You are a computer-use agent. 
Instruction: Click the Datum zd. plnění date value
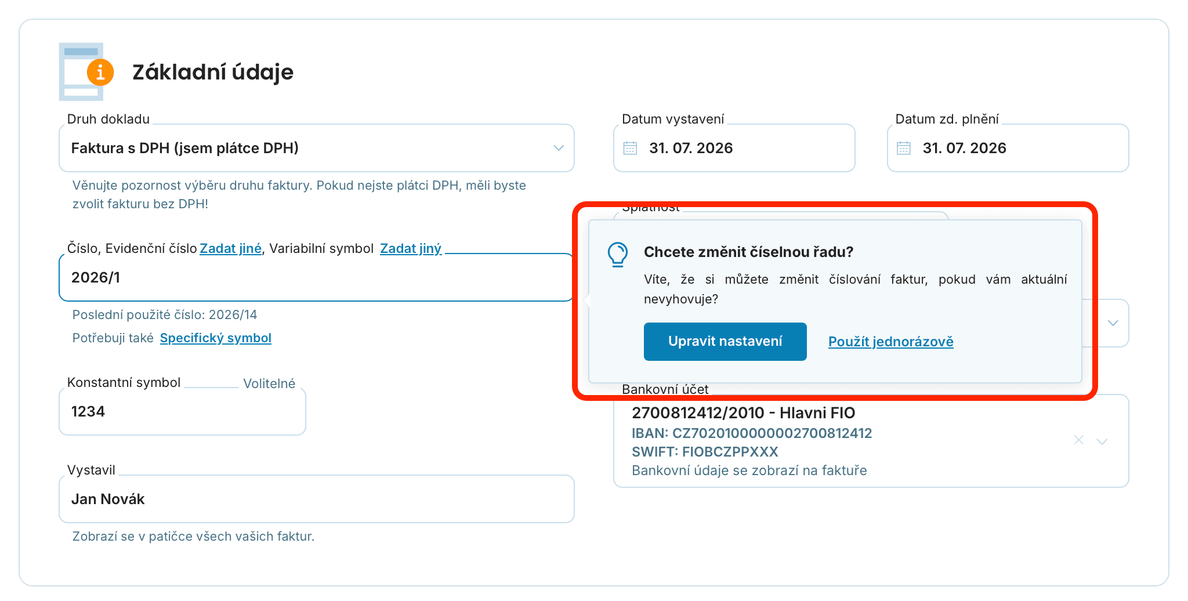point(964,148)
